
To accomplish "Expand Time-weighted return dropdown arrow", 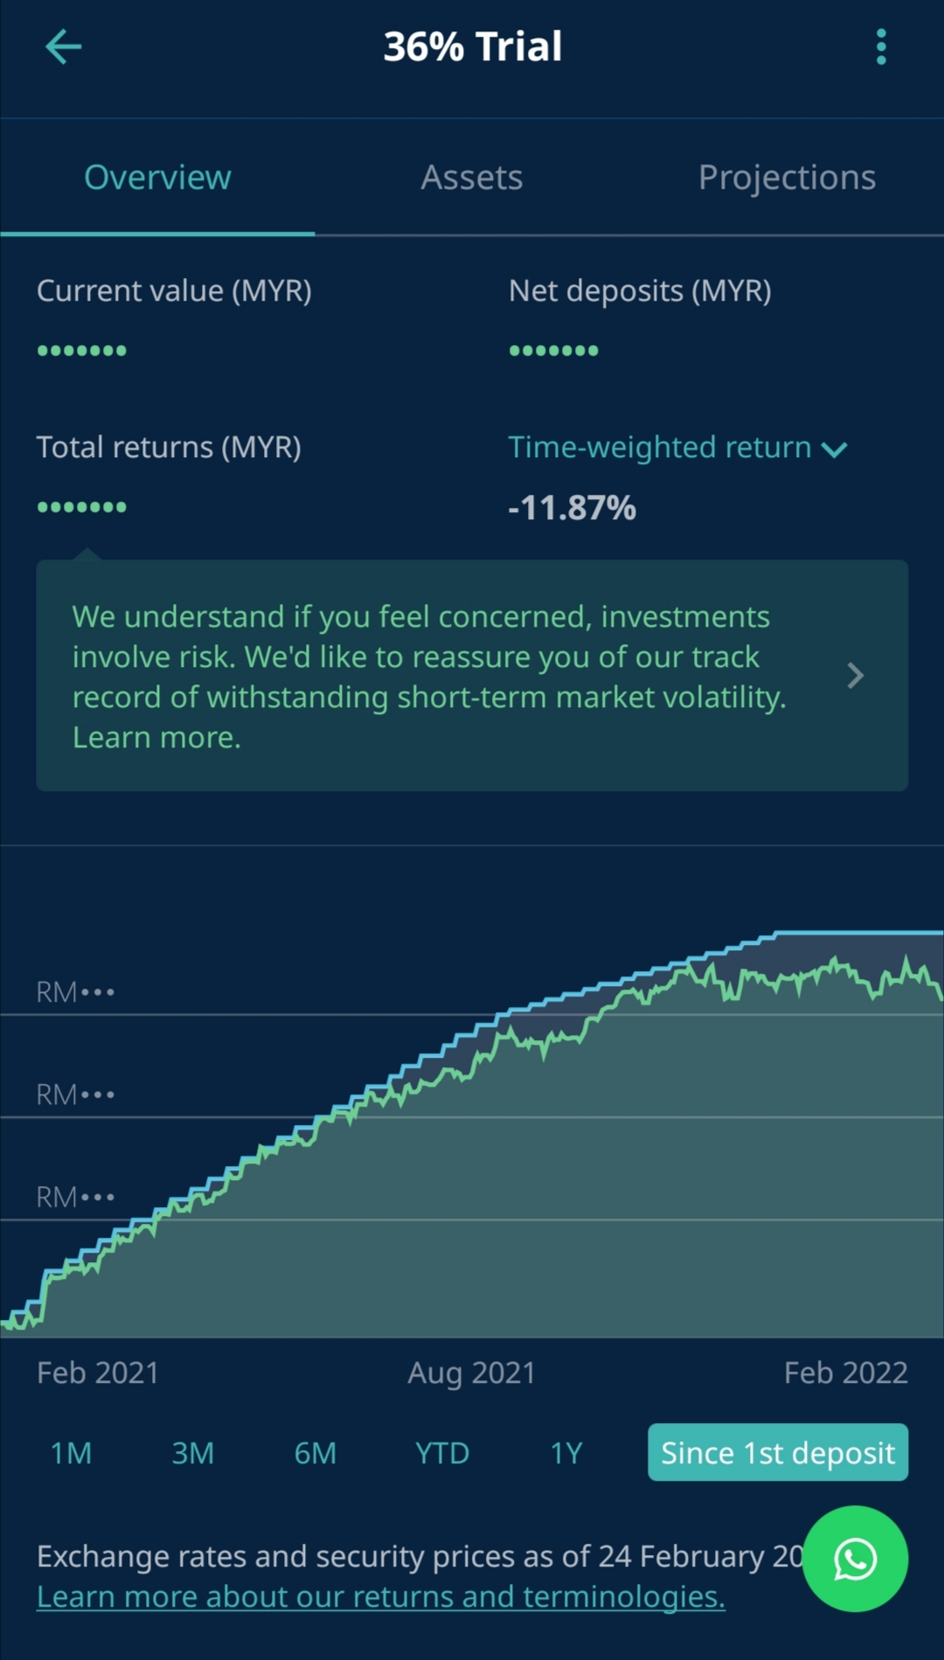I will [x=835, y=450].
